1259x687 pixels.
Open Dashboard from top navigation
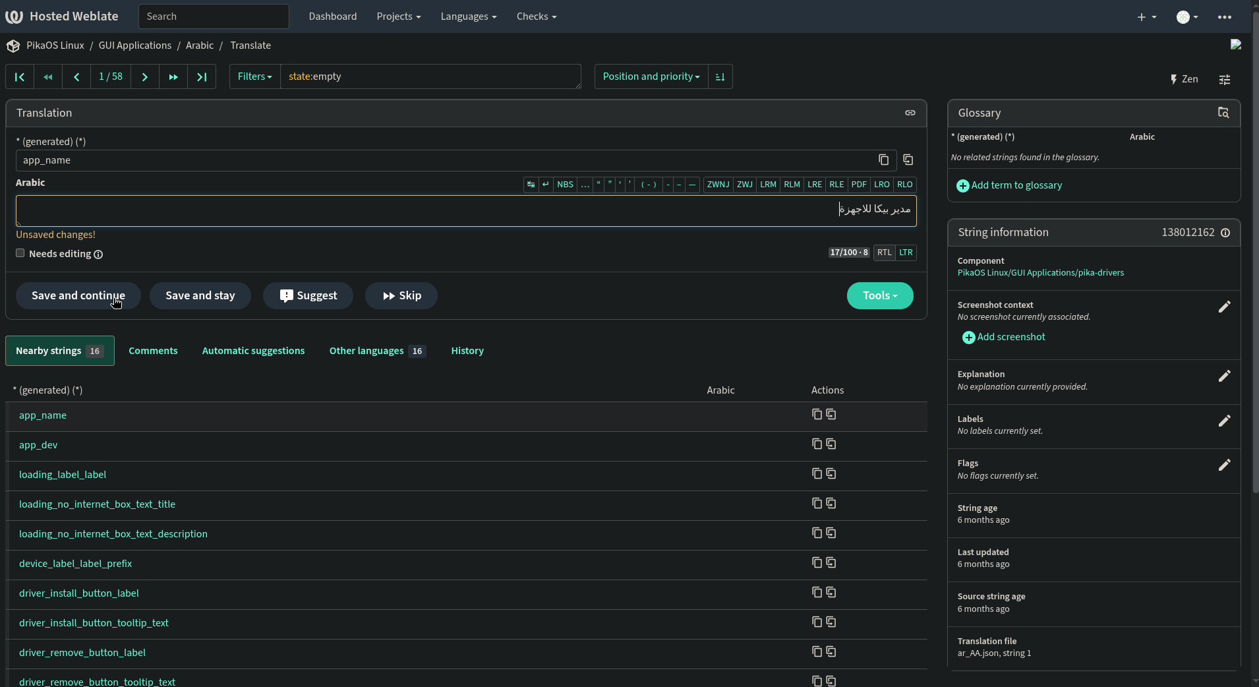click(333, 16)
